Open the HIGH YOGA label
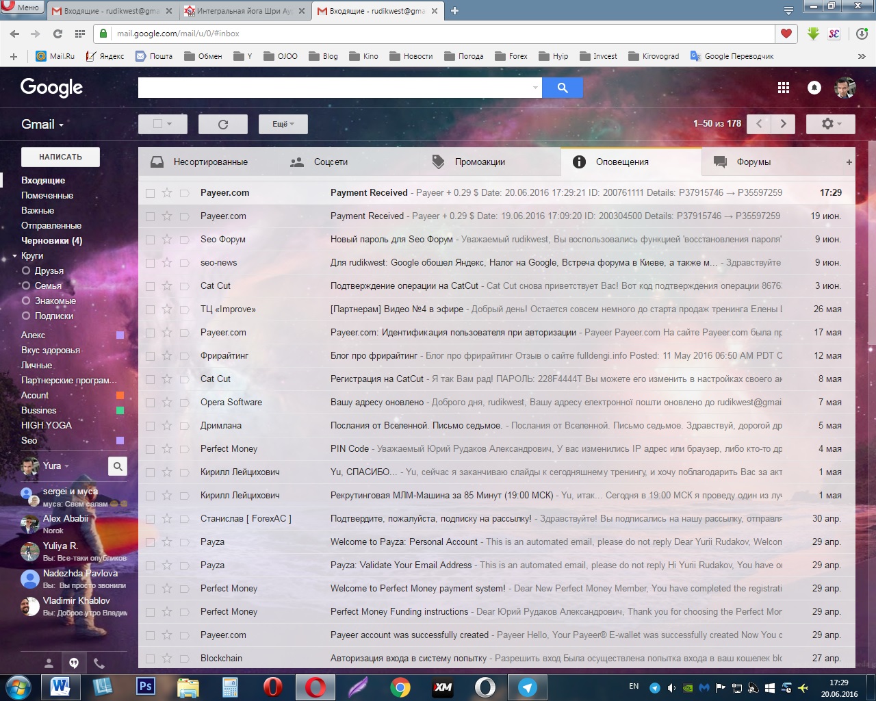 click(x=47, y=425)
